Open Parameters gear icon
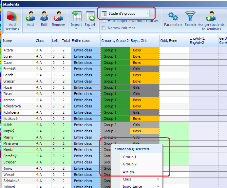 click(173, 16)
